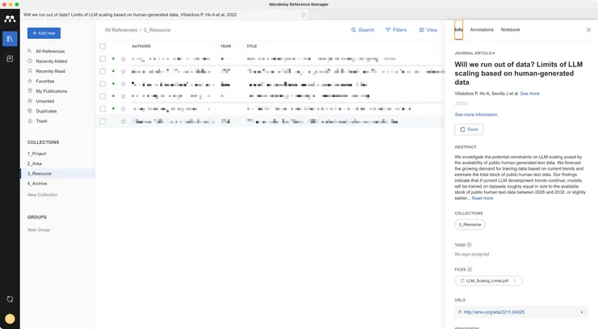
Task: Add a file with the Files plus icon
Action: tap(470, 269)
